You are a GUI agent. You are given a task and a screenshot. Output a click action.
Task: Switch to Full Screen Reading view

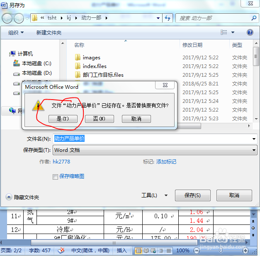(x=146, y=251)
